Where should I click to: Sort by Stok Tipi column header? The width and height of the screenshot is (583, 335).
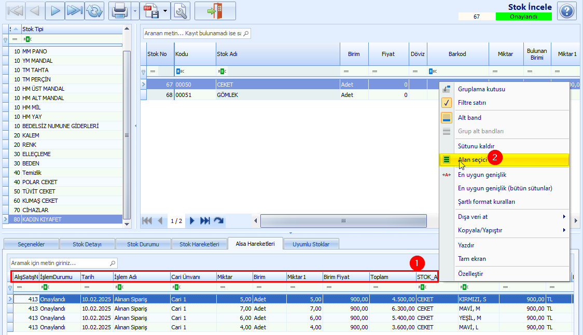pos(72,29)
